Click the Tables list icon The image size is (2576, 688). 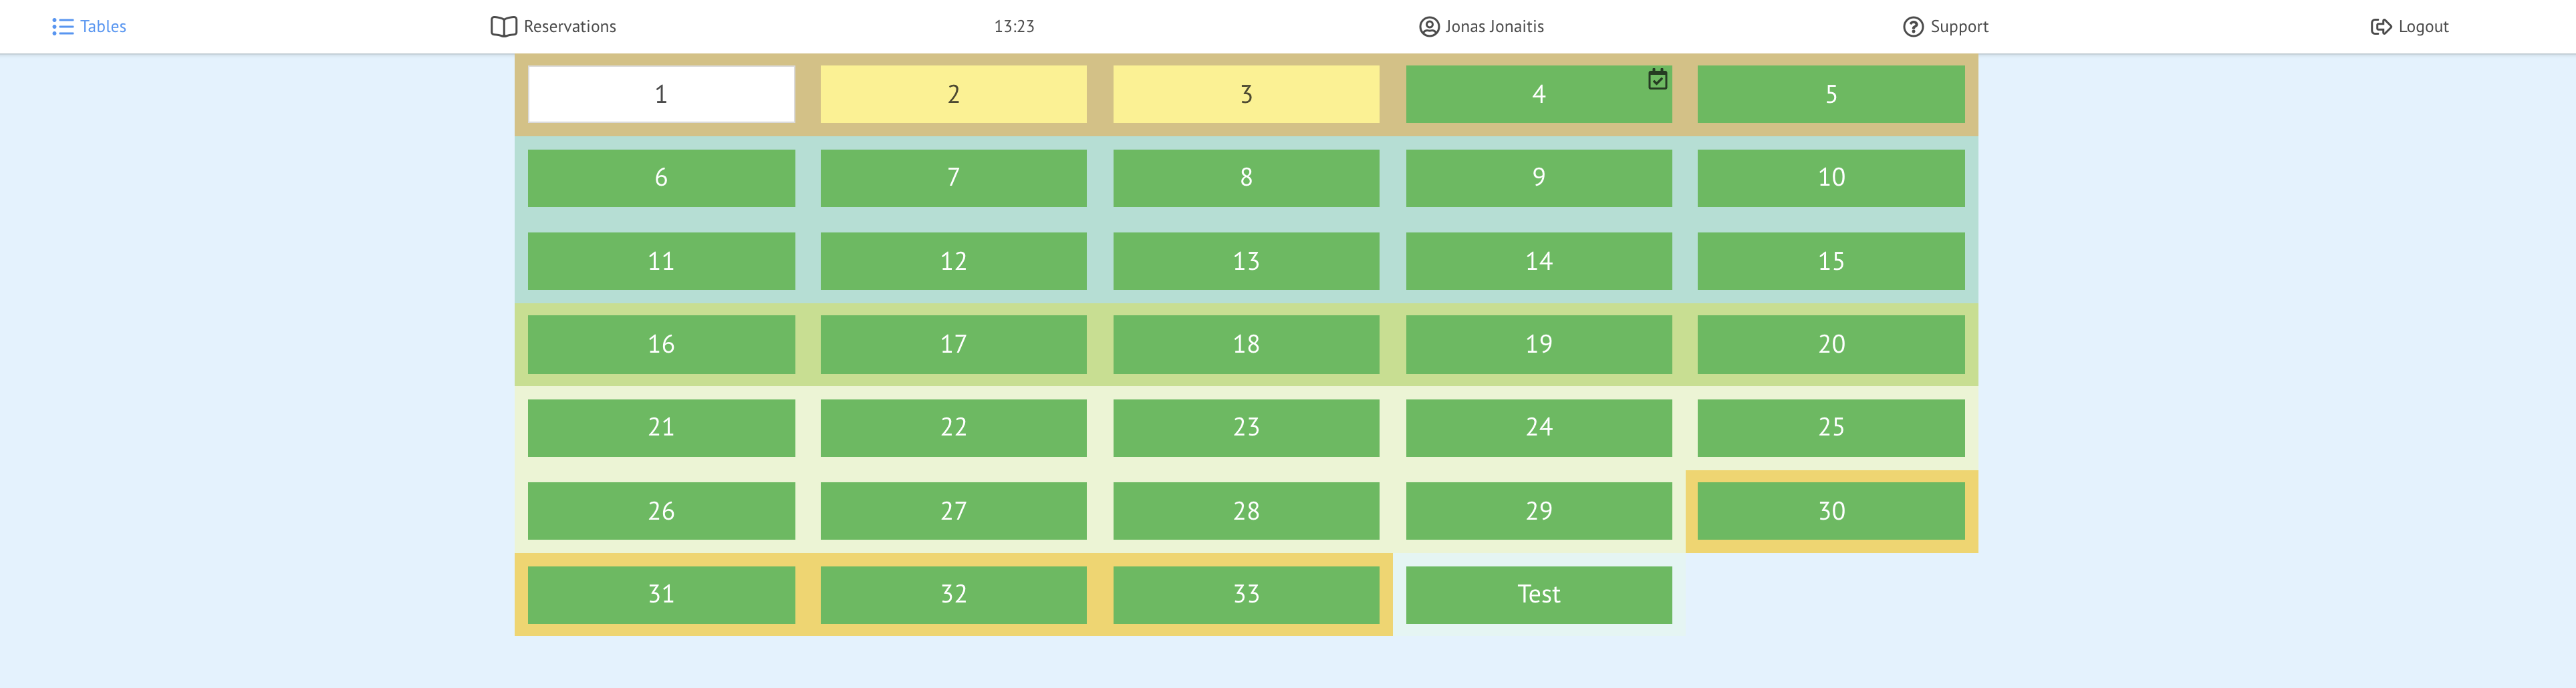coord(62,27)
